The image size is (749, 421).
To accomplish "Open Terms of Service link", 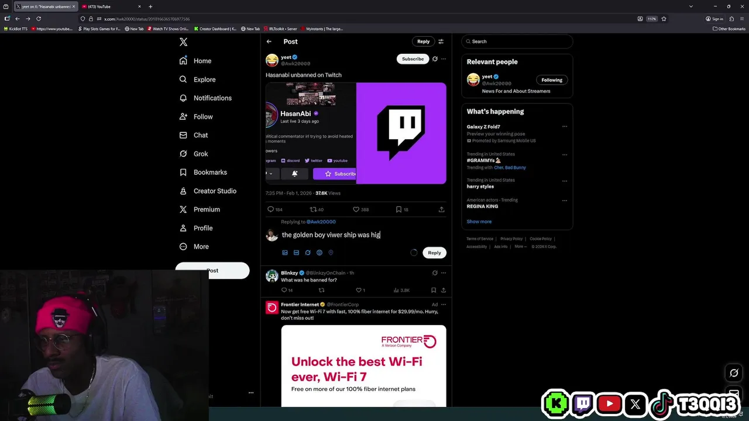I will coord(480,239).
